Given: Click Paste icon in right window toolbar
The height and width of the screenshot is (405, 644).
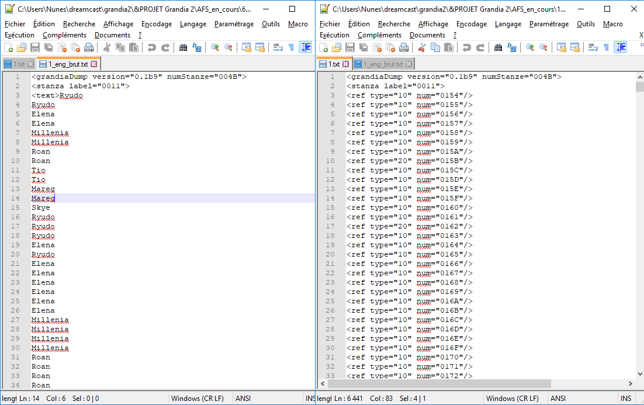Looking at the screenshot, I should click(449, 48).
